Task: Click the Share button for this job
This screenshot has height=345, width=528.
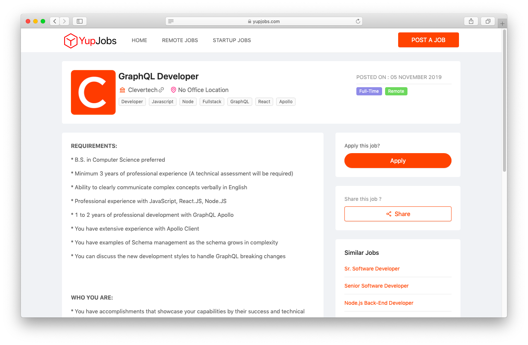Action: click(x=398, y=214)
